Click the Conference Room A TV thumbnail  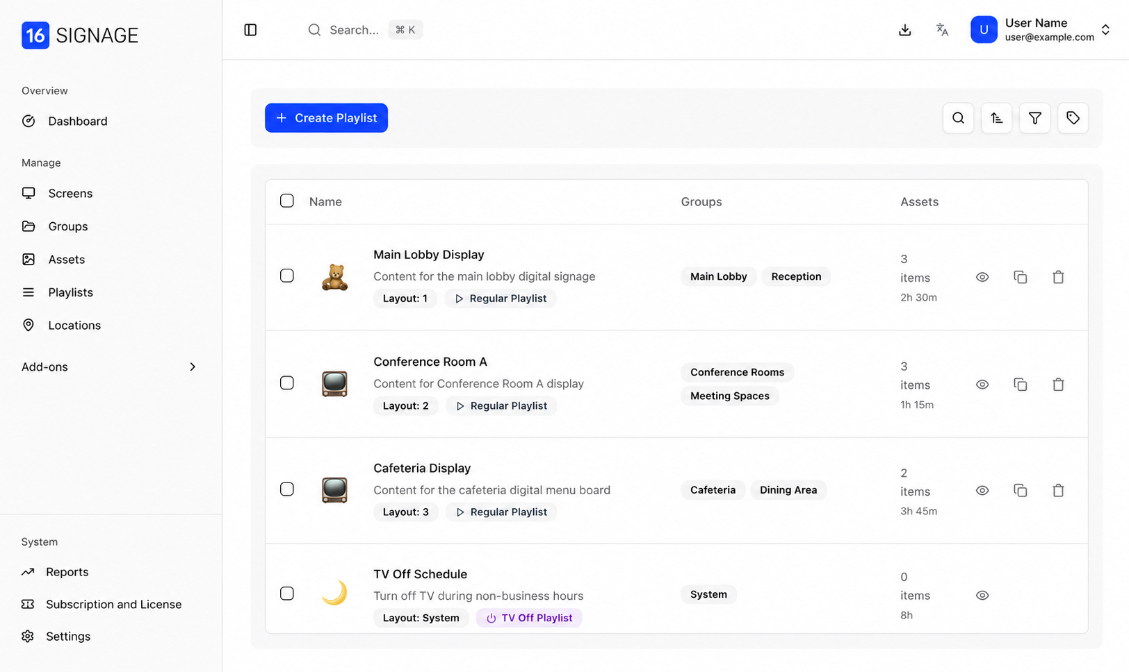coord(334,384)
